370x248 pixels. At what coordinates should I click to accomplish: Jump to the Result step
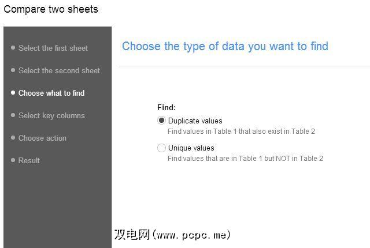coord(29,160)
